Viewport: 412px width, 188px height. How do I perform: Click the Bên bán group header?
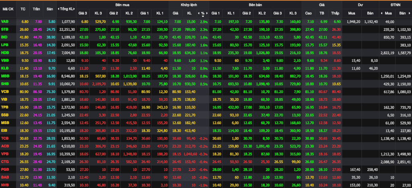point(255,5)
